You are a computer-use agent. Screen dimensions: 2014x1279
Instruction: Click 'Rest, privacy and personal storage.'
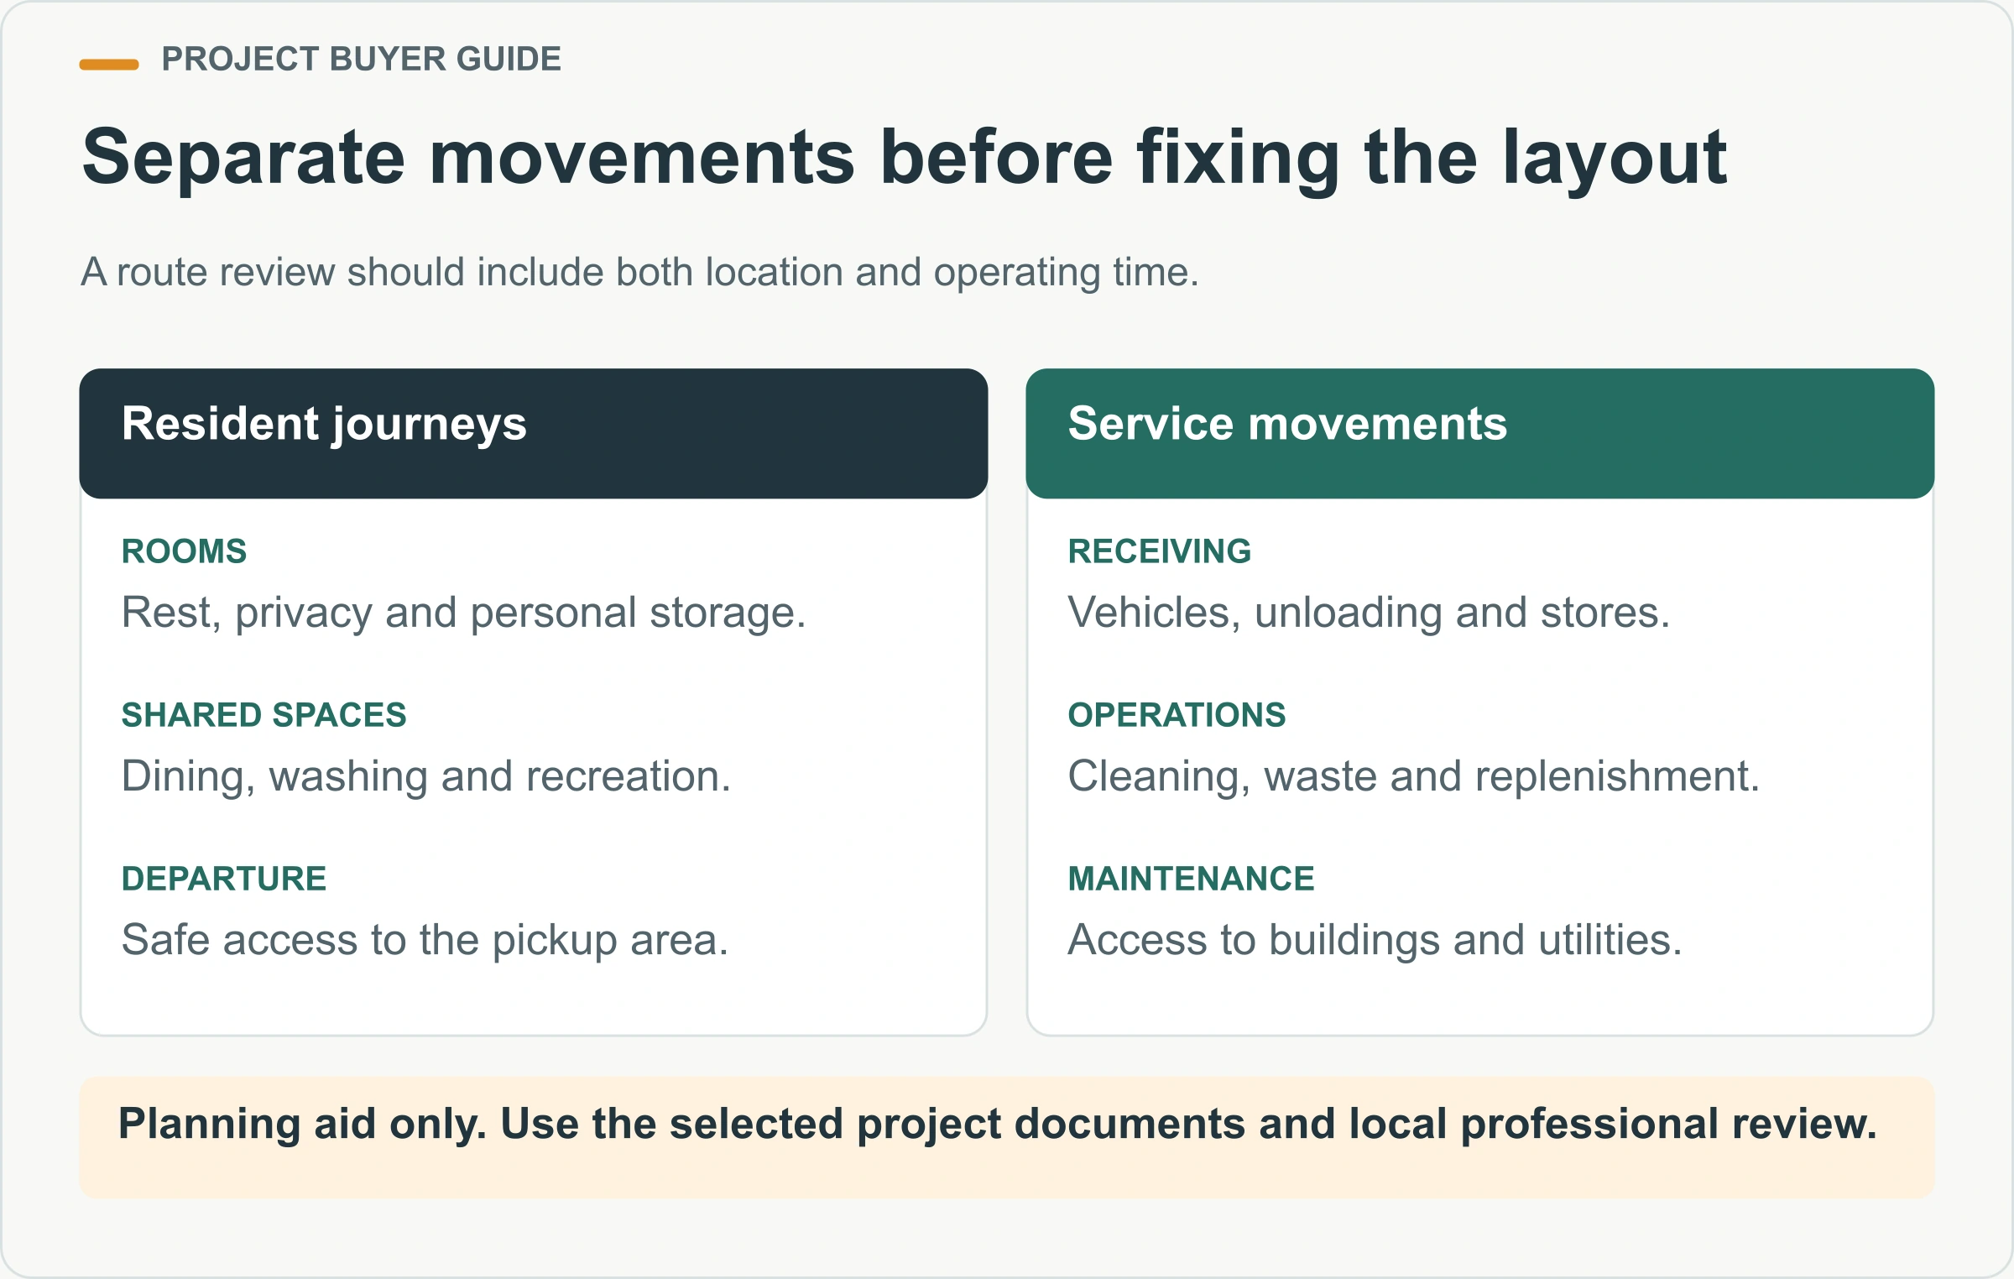pyautogui.click(x=464, y=613)
